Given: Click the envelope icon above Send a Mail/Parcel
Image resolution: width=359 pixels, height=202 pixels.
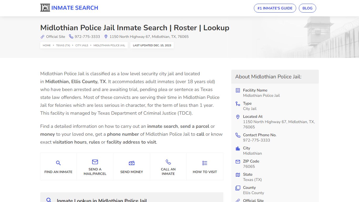Looking at the screenshot, I should (95, 162).
